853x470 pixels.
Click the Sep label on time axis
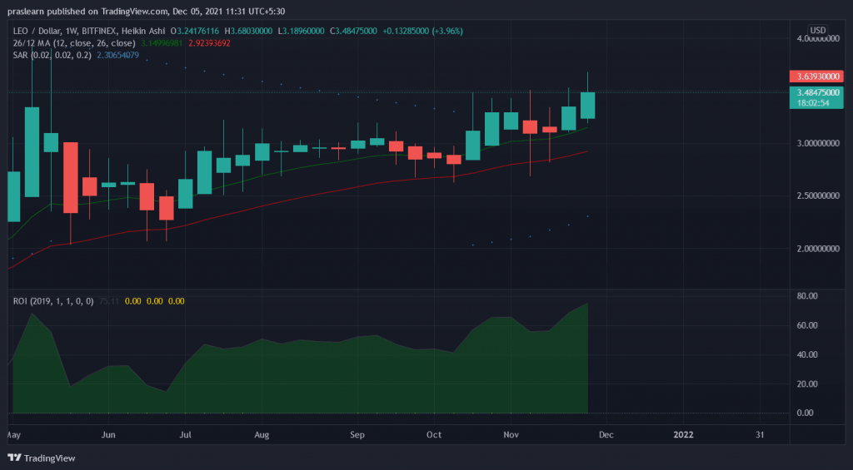point(357,434)
